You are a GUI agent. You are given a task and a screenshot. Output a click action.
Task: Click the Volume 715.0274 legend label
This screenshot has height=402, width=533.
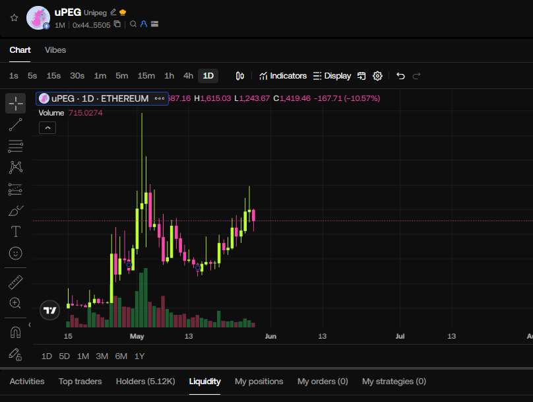(71, 113)
